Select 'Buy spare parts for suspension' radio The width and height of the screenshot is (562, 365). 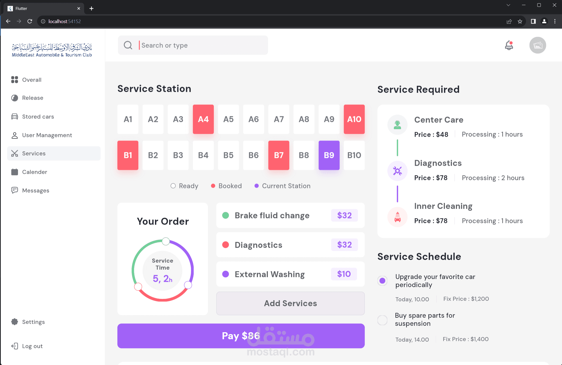pyautogui.click(x=382, y=320)
